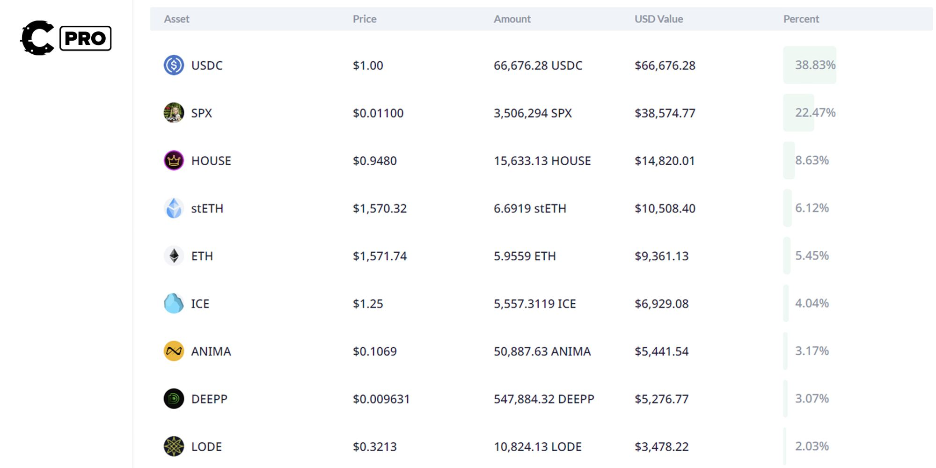The width and height of the screenshot is (936, 468).
Task: Click the USDC coin icon
Action: (x=174, y=65)
